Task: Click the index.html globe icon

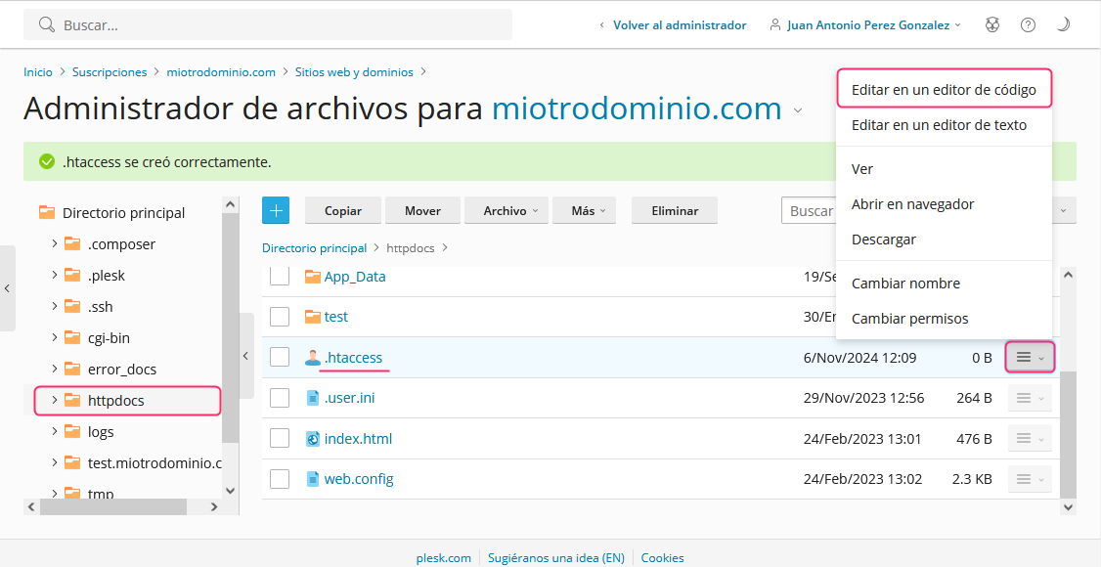Action: click(x=313, y=439)
